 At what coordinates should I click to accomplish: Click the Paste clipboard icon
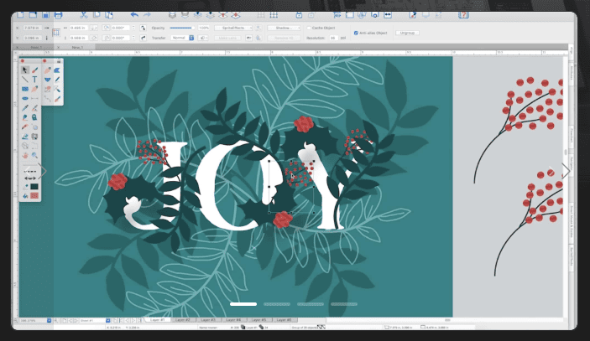pyautogui.click(x=109, y=15)
